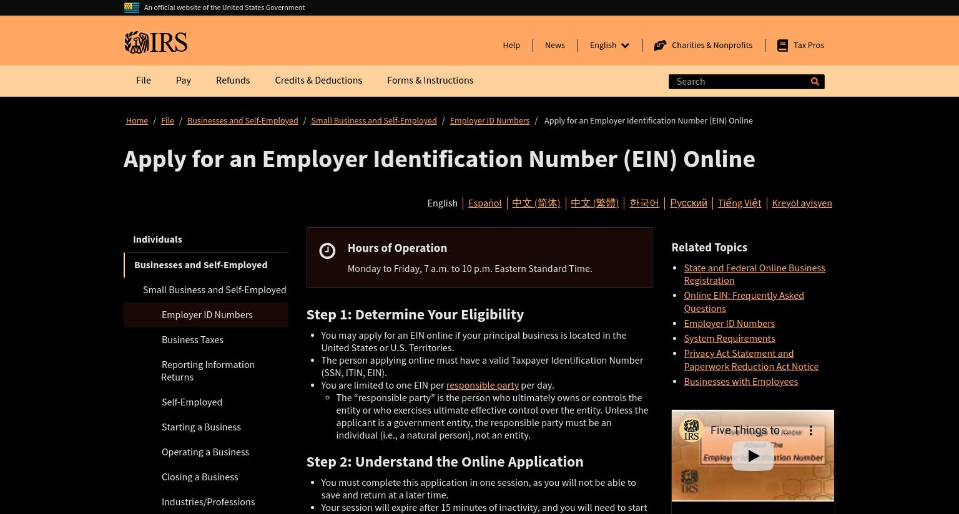
Task: Switch to Simplified Chinese 中文 (简体)
Action: tap(536, 203)
